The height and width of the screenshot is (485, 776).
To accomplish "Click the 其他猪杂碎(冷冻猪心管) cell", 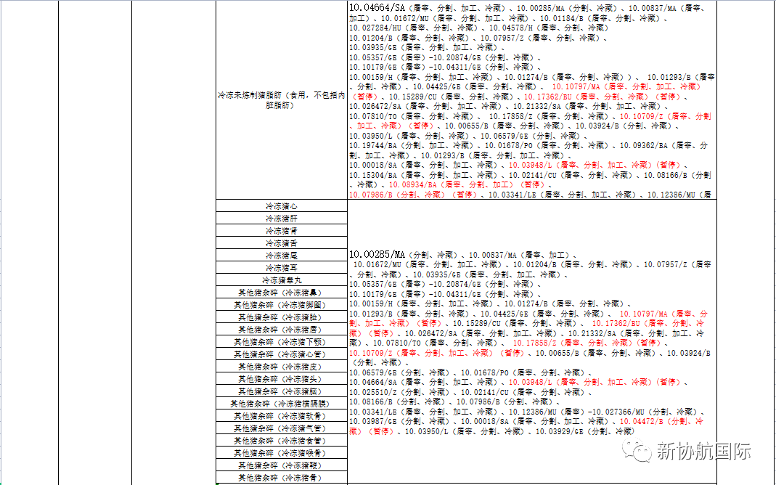I will 281,354.
